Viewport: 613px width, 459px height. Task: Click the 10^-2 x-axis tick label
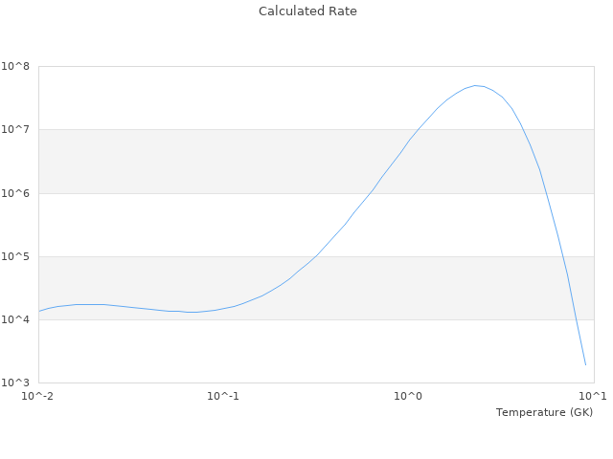tap(38, 396)
